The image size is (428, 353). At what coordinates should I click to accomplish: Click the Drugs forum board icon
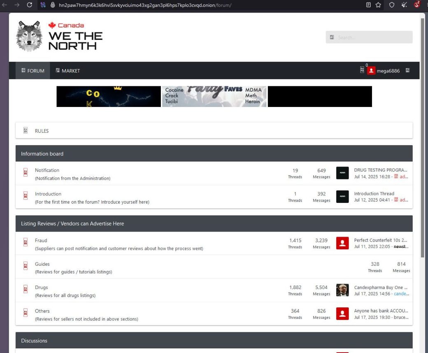pos(25,290)
